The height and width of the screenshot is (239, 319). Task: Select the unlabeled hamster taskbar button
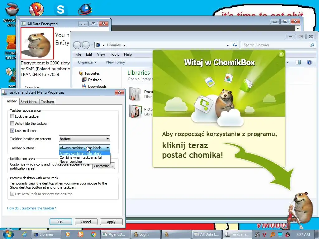(176, 234)
